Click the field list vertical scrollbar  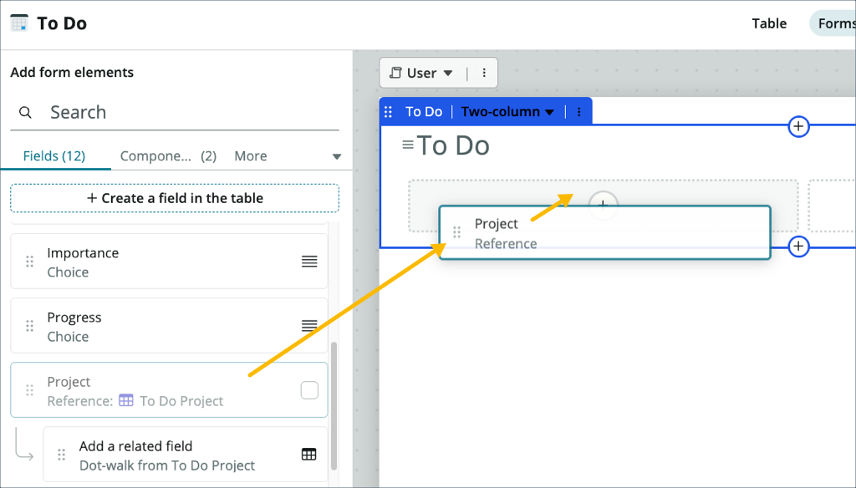[335, 401]
